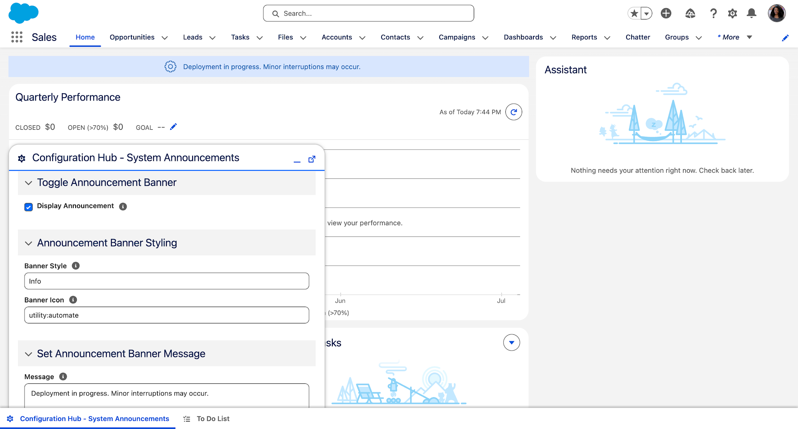Switch to the Chatter tab
This screenshot has width=798, height=429.
coord(638,37)
